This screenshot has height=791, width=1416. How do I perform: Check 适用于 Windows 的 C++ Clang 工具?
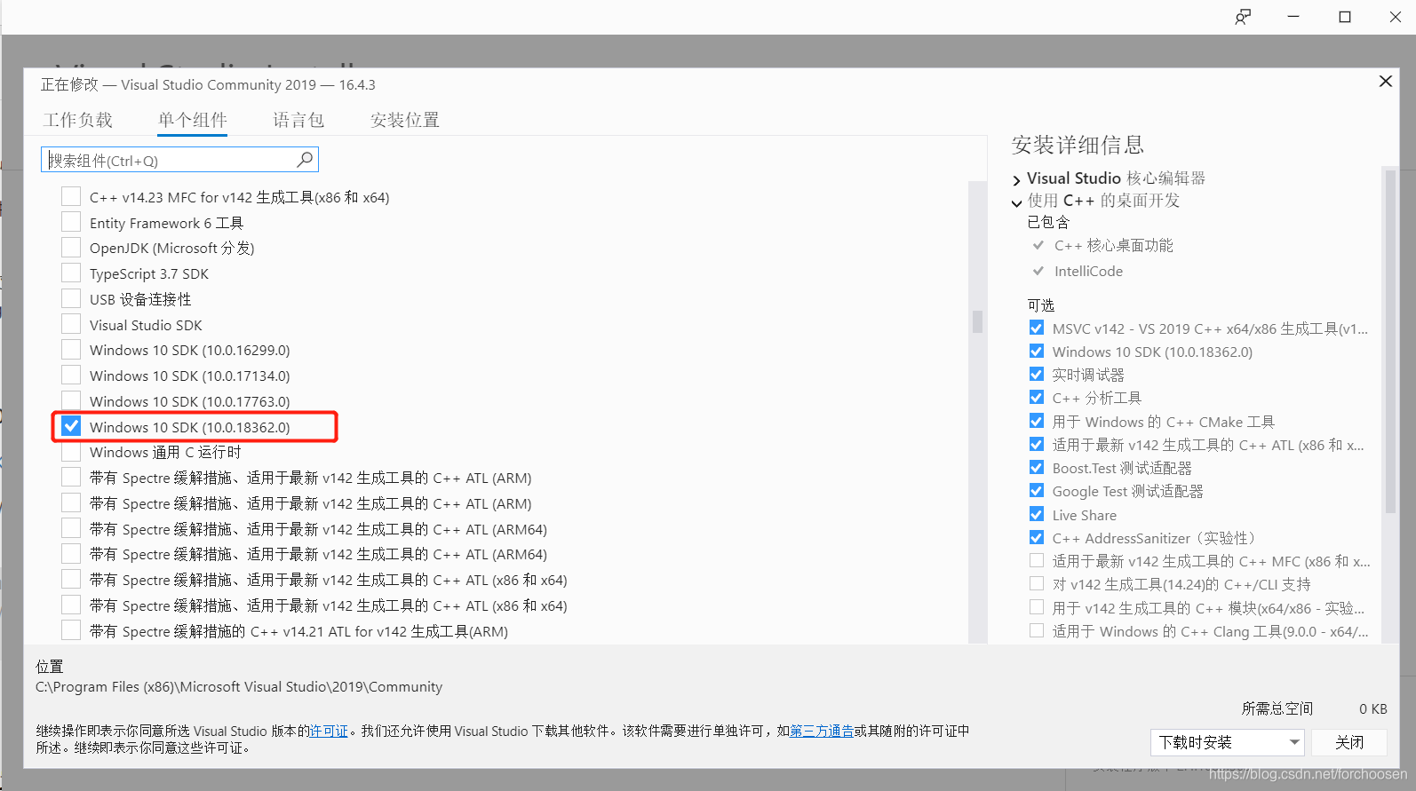1036,630
